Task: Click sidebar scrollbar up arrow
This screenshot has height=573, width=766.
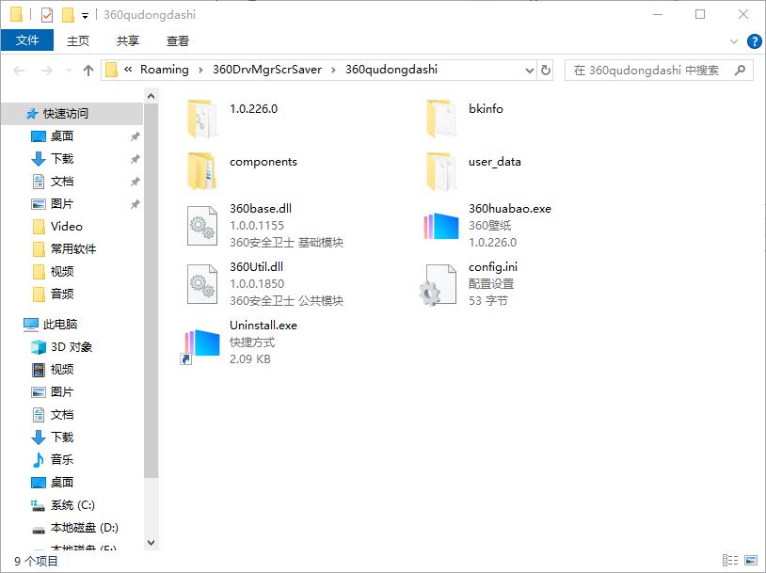Action: coord(151,96)
